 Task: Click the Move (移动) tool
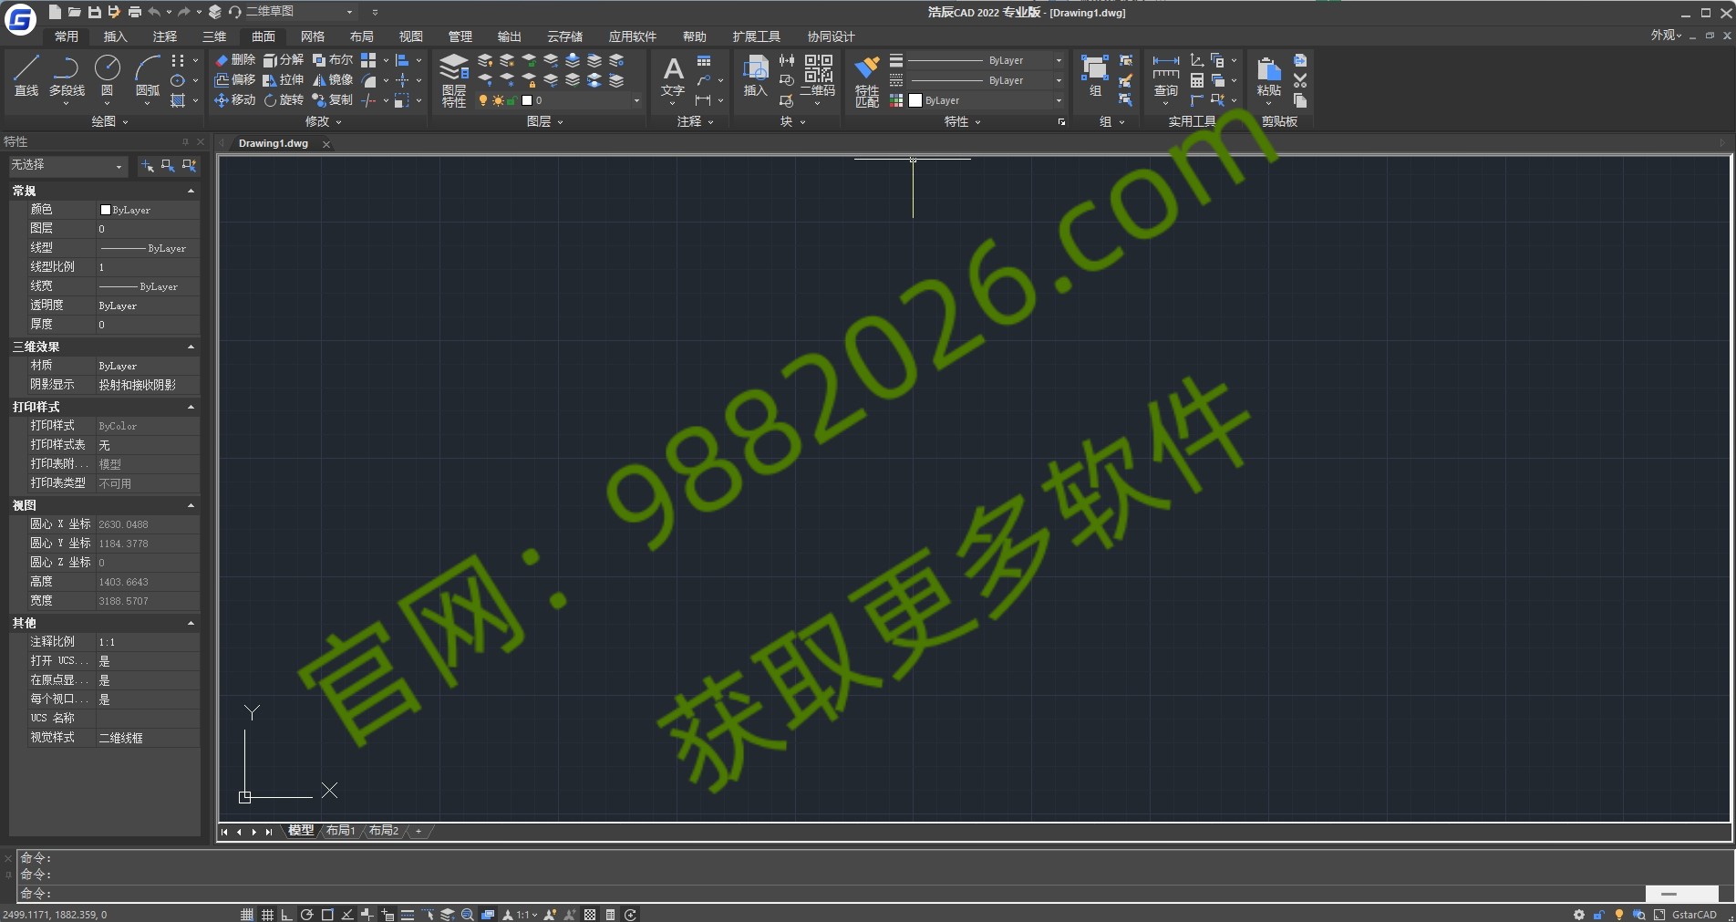[234, 100]
